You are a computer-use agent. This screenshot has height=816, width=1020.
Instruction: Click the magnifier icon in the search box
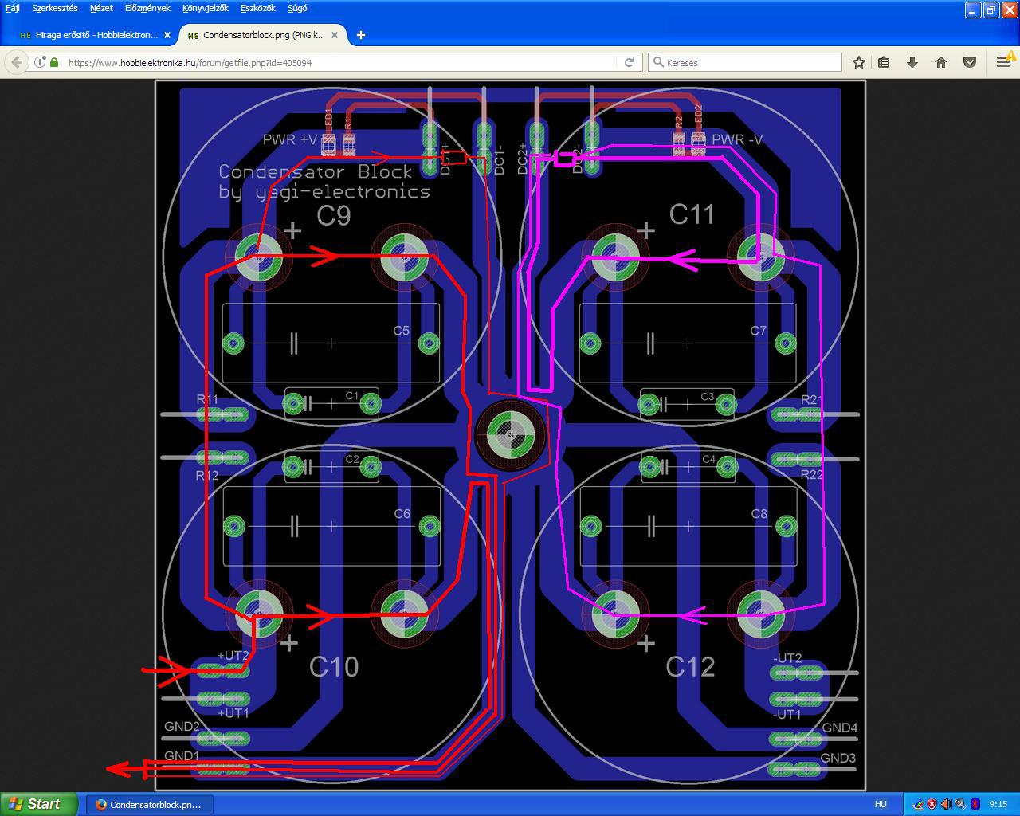pos(658,62)
